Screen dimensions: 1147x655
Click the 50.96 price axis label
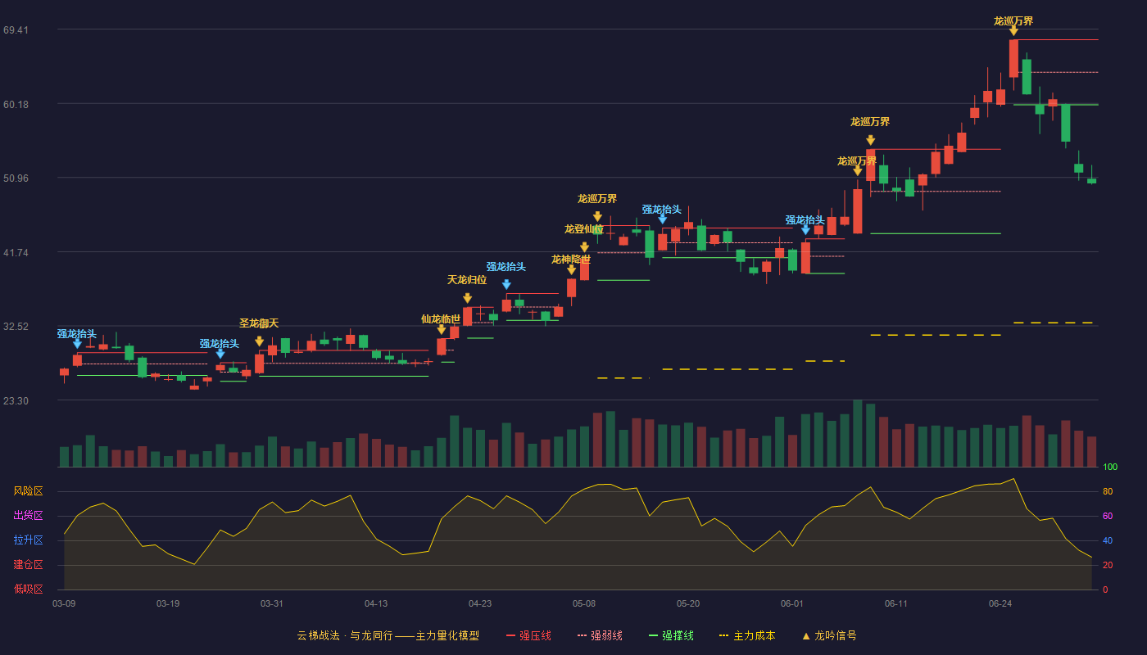(x=16, y=178)
